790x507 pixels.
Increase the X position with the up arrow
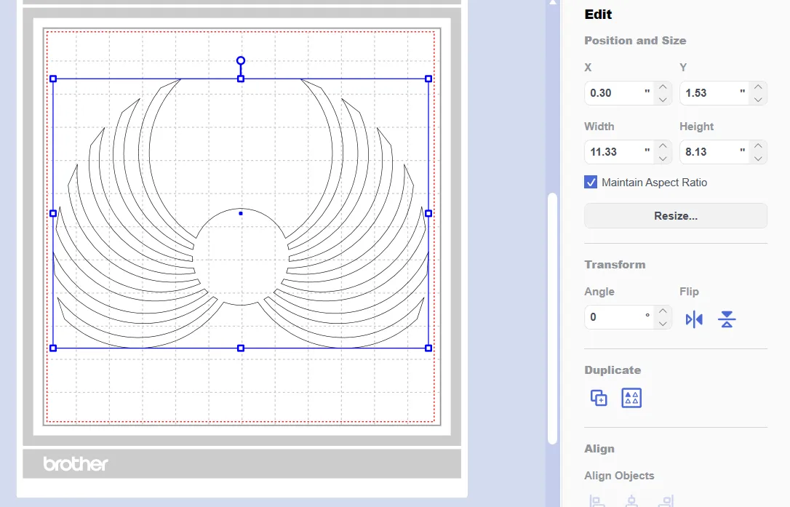pyautogui.click(x=663, y=87)
